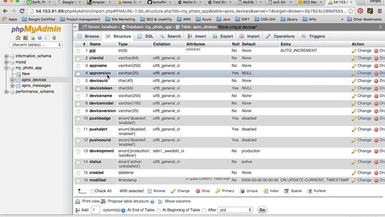Click pencil Change icon for pid row
385x217 pixels.
354,51
